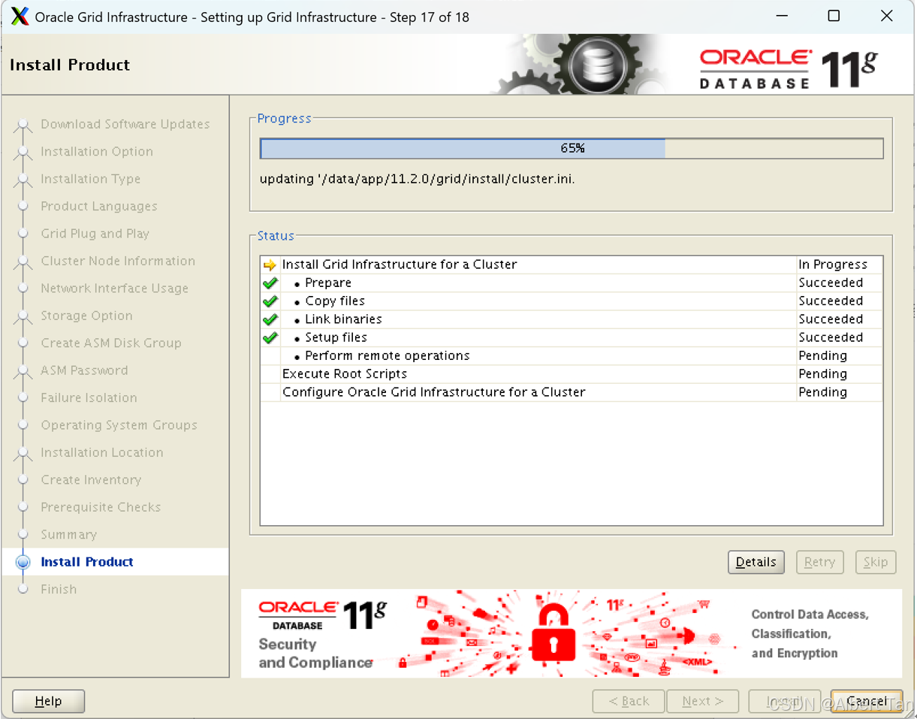Select Download Software Updates step

click(125, 124)
